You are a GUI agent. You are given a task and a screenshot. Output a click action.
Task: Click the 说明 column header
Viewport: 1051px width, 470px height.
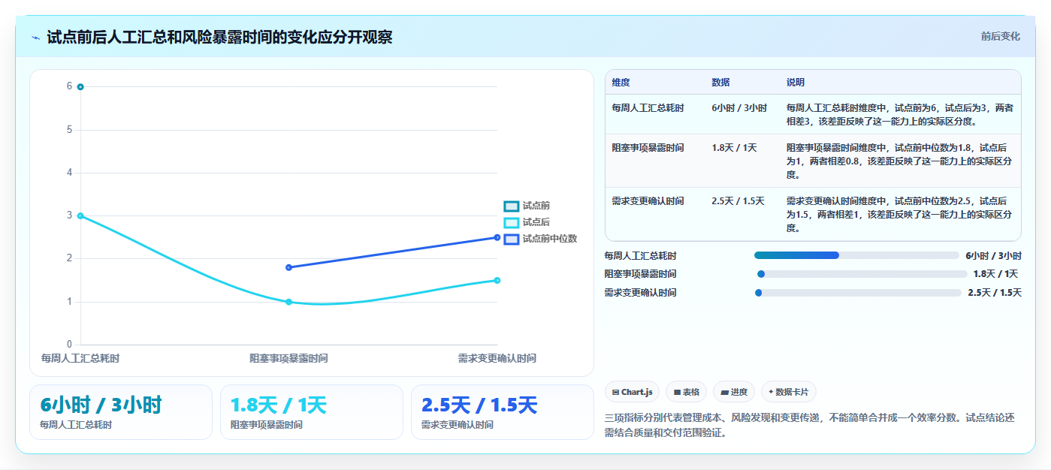pos(796,83)
